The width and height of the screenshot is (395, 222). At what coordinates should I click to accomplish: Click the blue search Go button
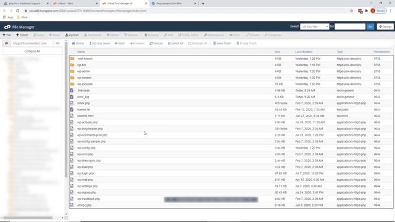(x=370, y=27)
